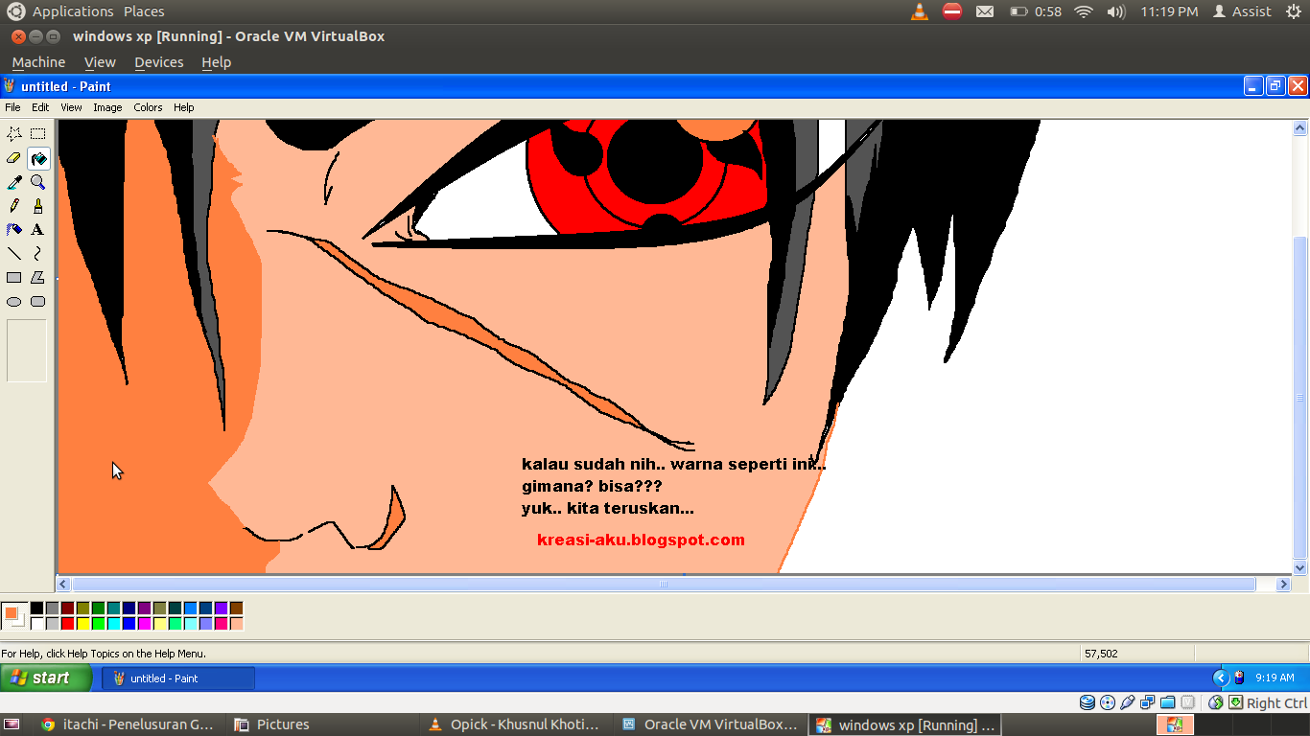Screen dimensions: 1310x736
Task: Switch to Opick - Khusnul Khotimah VLC window
Action: (x=516, y=724)
